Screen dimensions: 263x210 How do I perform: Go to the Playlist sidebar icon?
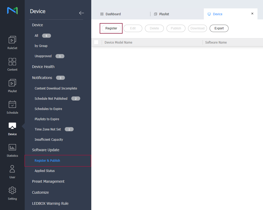click(12, 83)
